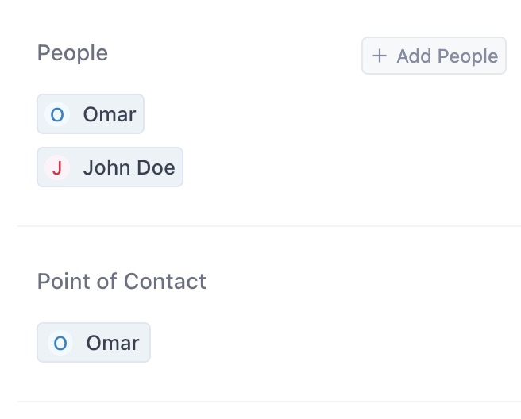The image size is (521, 419).
Task: Click the blue O avatar in People list
Action: (57, 115)
